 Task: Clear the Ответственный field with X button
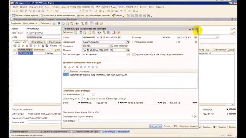[196, 117]
